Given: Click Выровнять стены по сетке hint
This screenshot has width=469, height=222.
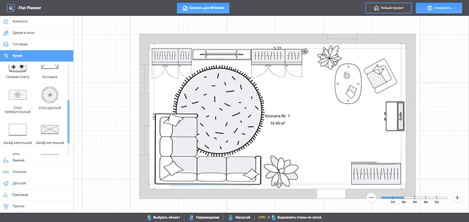Looking at the screenshot, I should point(300,217).
